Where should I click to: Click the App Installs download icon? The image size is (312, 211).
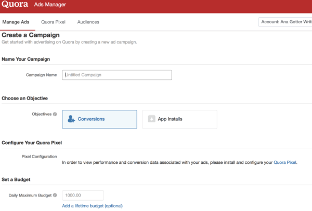[x=151, y=119]
